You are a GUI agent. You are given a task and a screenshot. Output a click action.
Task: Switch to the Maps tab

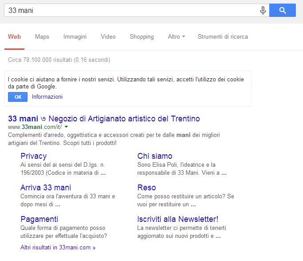pyautogui.click(x=42, y=36)
